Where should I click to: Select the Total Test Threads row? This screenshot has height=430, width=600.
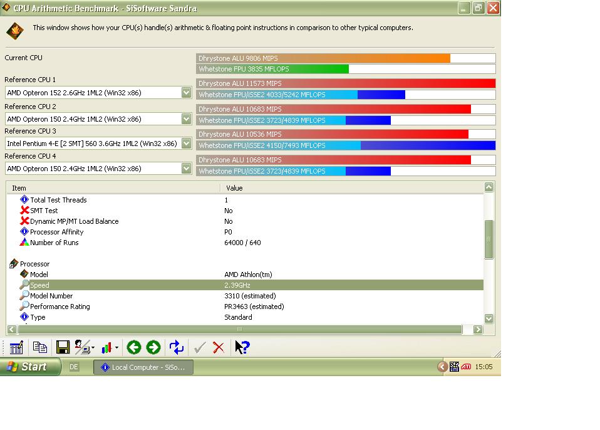245,200
